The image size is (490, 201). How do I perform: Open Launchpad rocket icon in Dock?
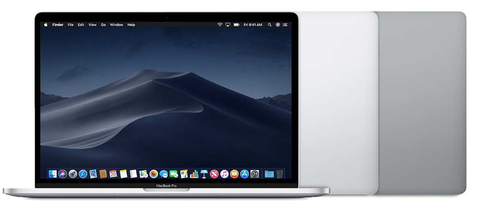point(73,174)
